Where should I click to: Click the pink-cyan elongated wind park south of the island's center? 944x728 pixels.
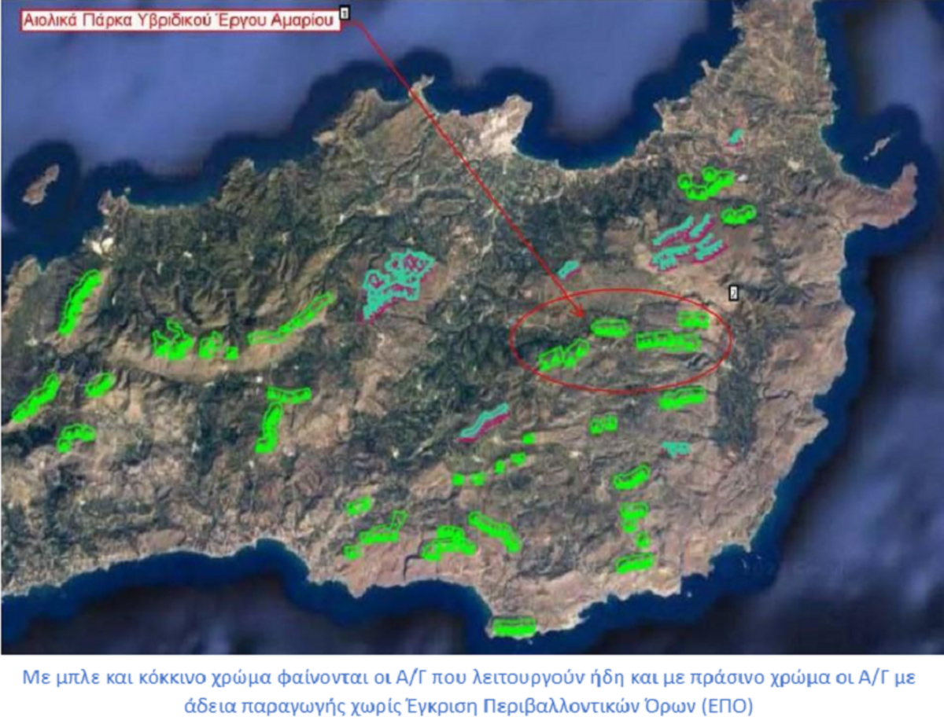click(484, 422)
